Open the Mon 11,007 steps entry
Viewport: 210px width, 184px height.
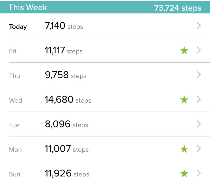pos(105,149)
